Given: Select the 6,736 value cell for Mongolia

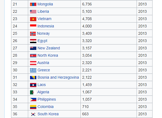Looking at the screenshot, I should pos(109,4).
